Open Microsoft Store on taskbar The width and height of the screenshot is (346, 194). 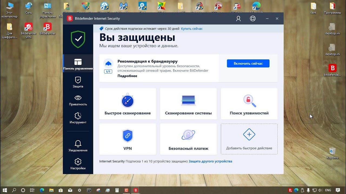point(61,190)
